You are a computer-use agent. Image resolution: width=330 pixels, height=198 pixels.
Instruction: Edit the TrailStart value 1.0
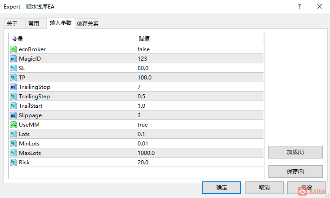coord(200,106)
